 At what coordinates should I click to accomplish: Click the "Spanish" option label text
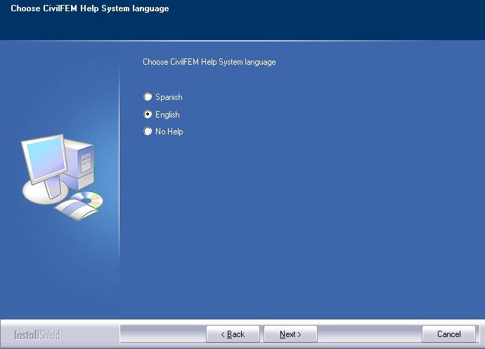coord(169,97)
